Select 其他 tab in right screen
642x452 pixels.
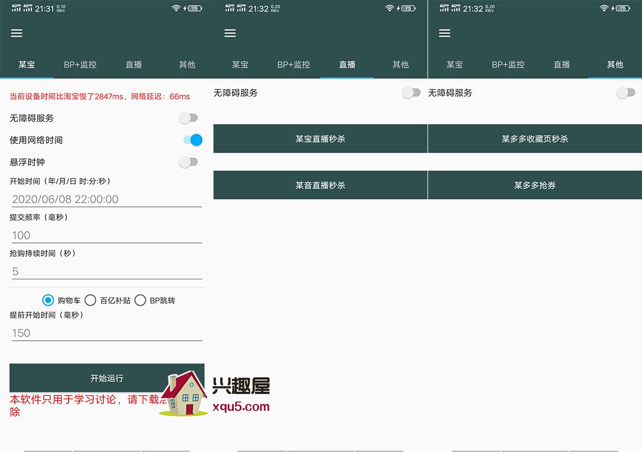tap(615, 65)
